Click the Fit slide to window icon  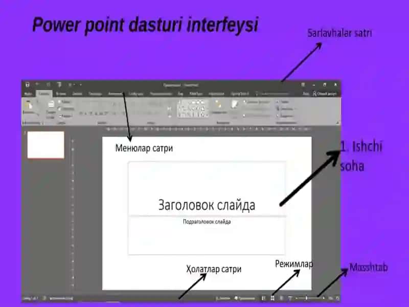tap(337, 298)
